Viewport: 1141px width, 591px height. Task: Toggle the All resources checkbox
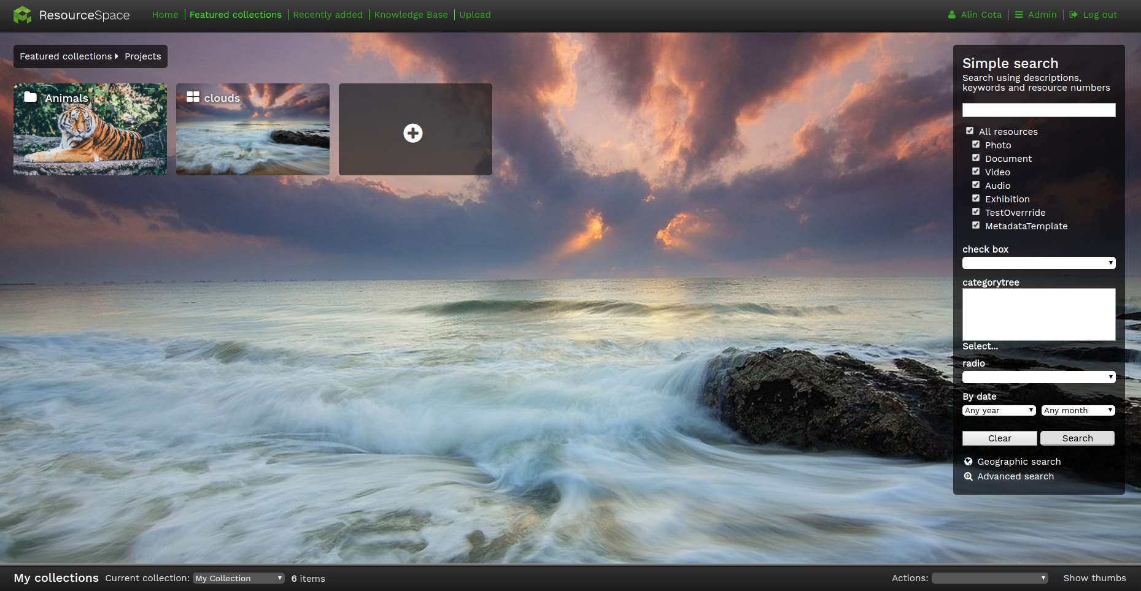970,131
